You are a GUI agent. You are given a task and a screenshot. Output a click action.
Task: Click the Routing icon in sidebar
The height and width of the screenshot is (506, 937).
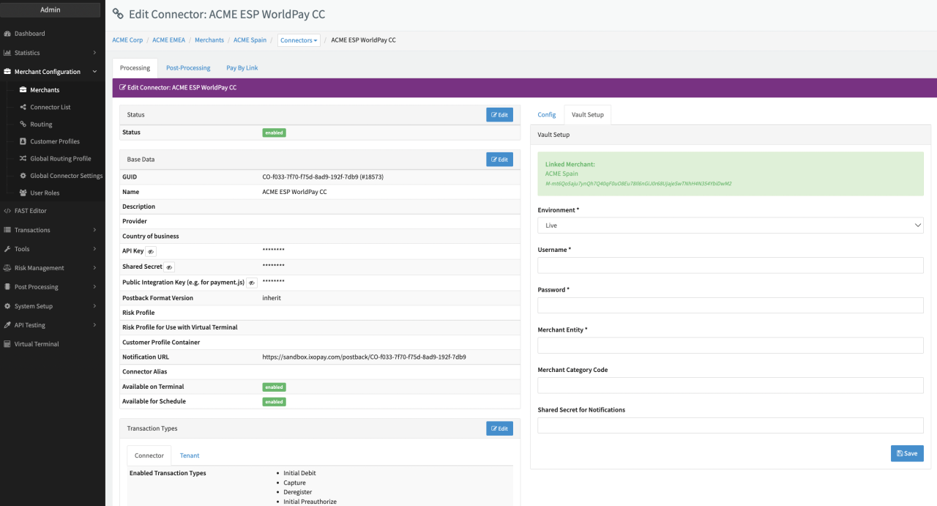tap(23, 124)
